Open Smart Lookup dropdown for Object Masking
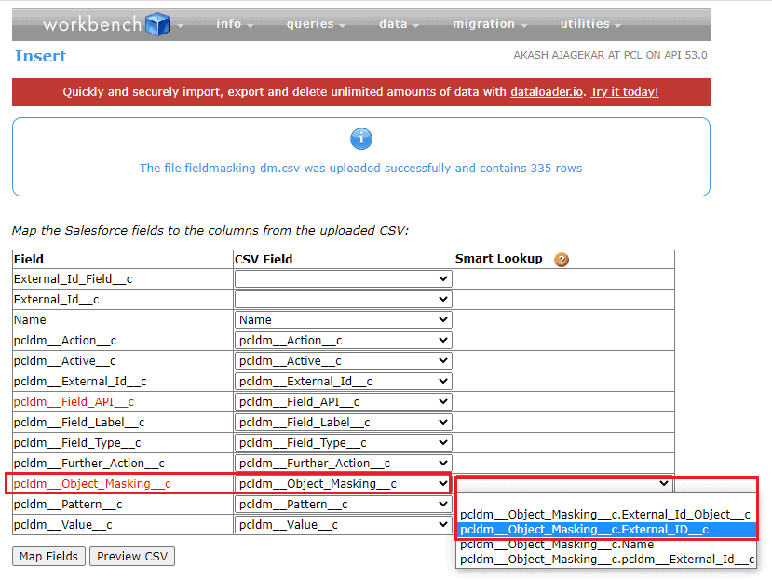The image size is (772, 580). click(565, 484)
